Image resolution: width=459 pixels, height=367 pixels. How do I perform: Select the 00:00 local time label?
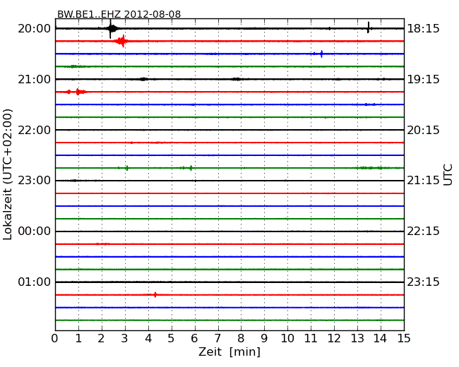click(35, 231)
